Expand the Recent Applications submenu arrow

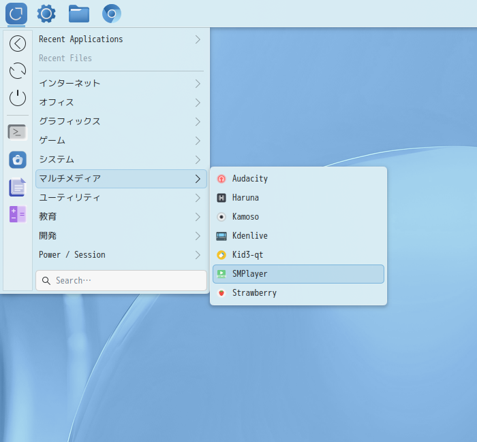(198, 39)
